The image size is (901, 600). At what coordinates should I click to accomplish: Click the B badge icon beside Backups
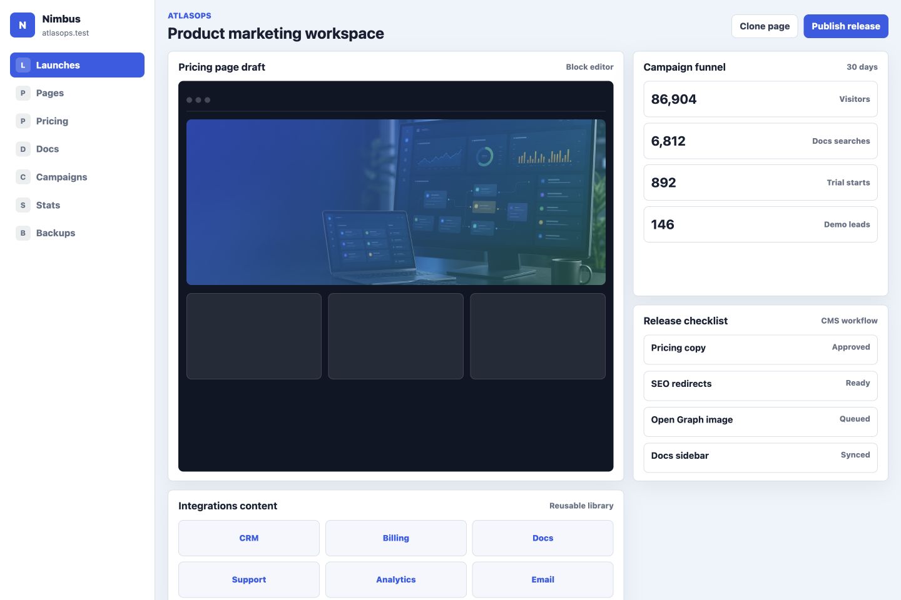(x=23, y=233)
